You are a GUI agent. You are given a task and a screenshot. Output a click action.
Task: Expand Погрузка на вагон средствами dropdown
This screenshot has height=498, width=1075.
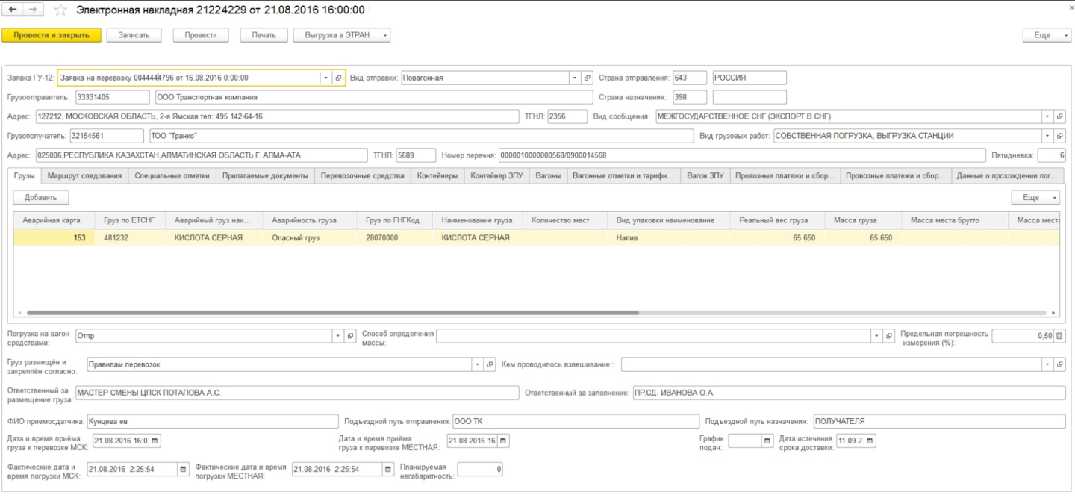click(338, 336)
